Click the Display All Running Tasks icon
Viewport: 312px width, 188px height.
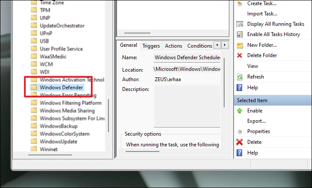240,24
